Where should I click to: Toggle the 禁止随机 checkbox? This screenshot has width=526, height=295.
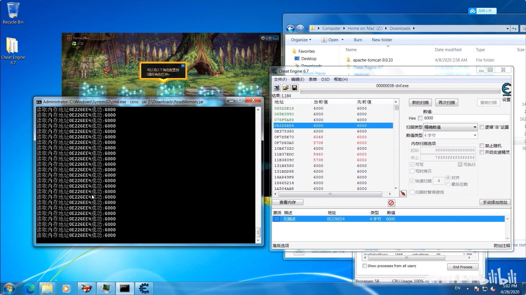[x=482, y=146]
